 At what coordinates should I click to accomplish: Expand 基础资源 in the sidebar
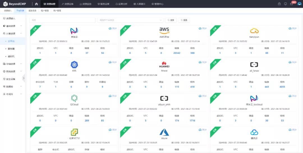[x=12, y=26]
